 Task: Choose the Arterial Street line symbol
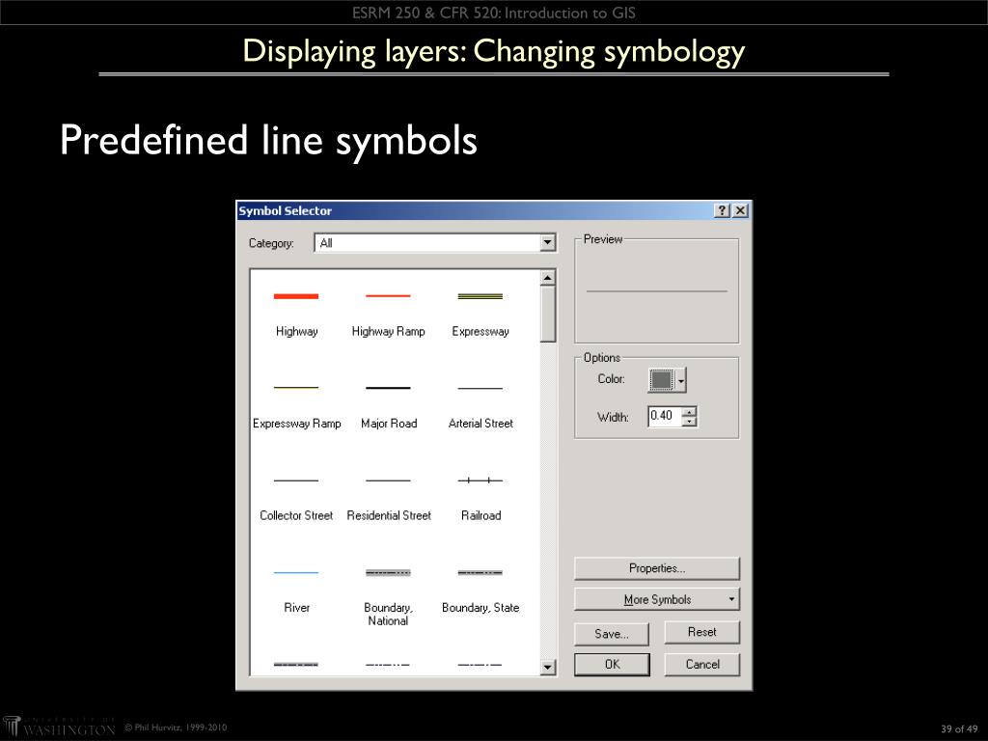pyautogui.click(x=480, y=404)
